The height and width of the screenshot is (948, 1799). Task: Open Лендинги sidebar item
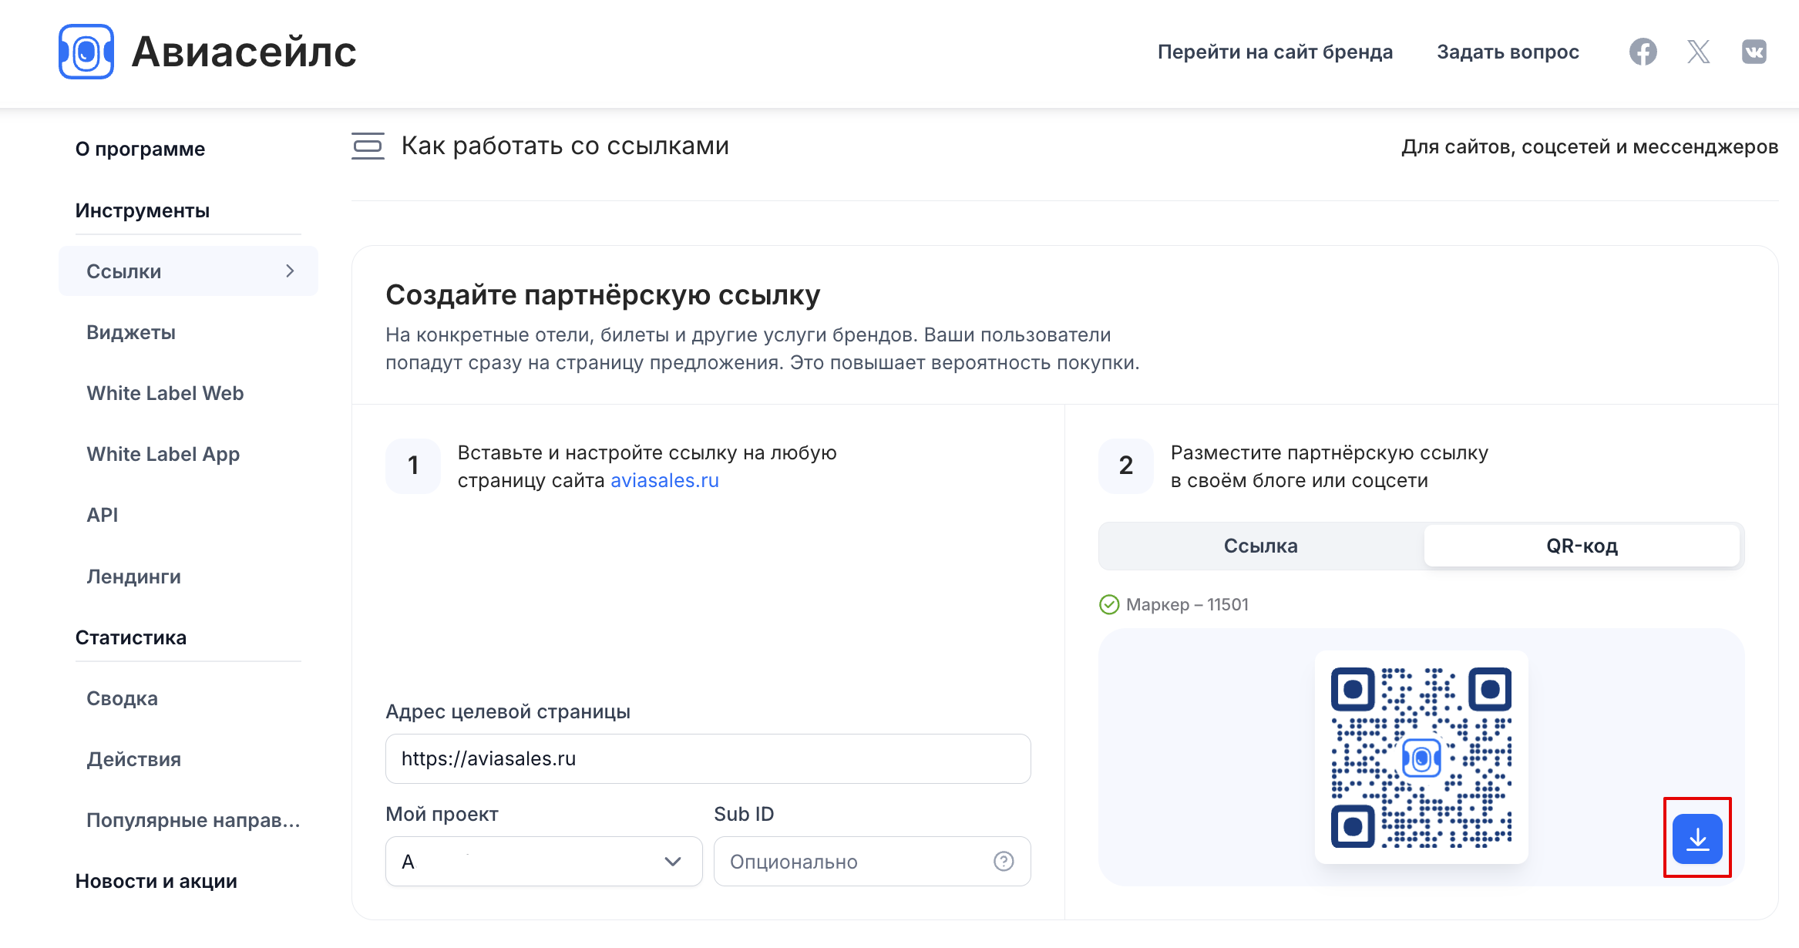(133, 577)
